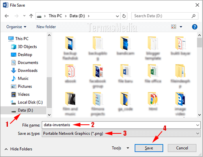Open Desktop in the sidebar

coord(21,55)
